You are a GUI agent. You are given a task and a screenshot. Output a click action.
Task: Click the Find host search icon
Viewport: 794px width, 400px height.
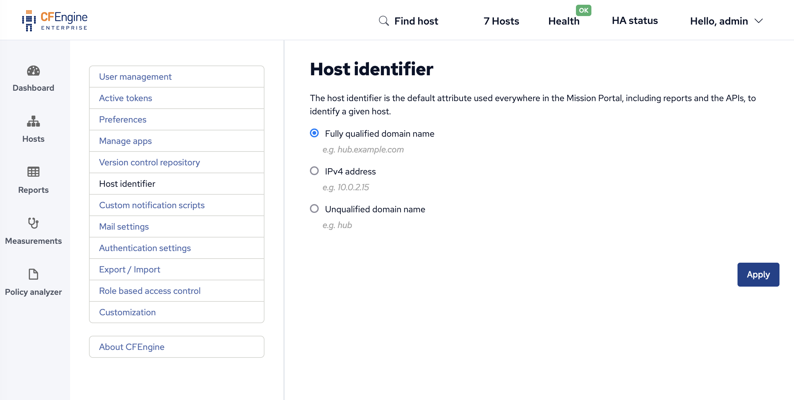coord(384,20)
